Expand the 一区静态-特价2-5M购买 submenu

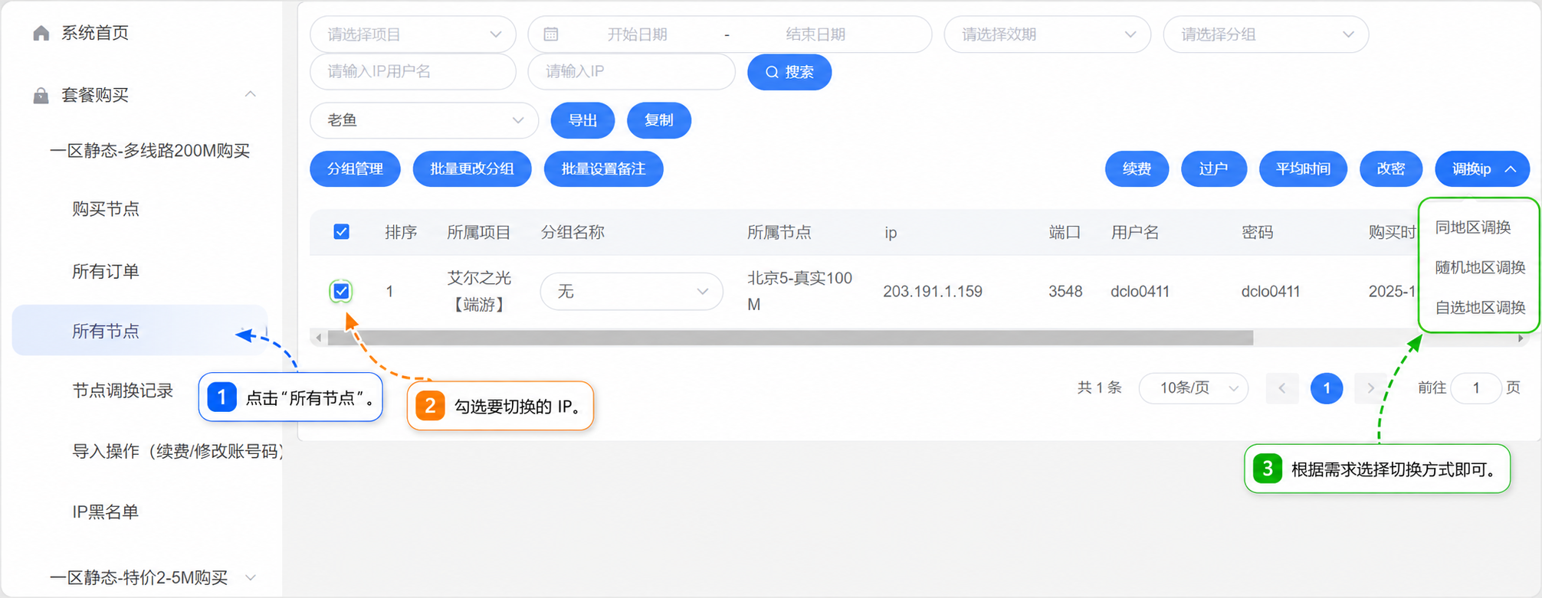coord(250,577)
